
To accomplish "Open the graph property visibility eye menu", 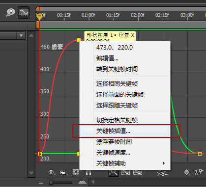I will click(52, 172).
